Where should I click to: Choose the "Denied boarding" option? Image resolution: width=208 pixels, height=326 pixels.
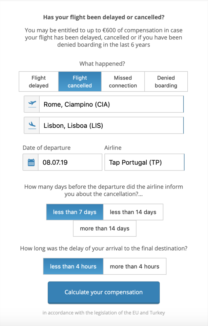[x=166, y=81]
